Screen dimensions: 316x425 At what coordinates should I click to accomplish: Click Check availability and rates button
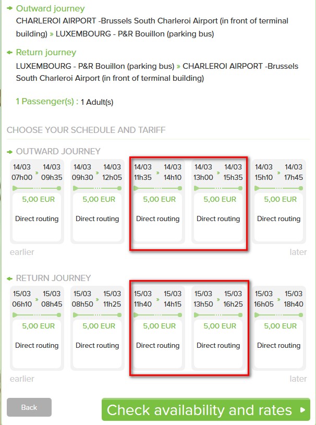[205, 409]
